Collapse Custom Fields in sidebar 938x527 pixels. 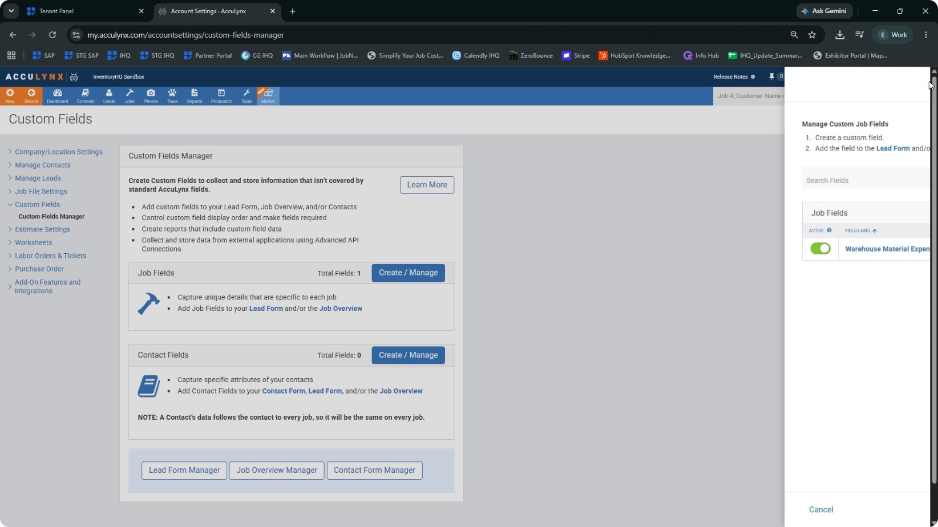click(34, 204)
